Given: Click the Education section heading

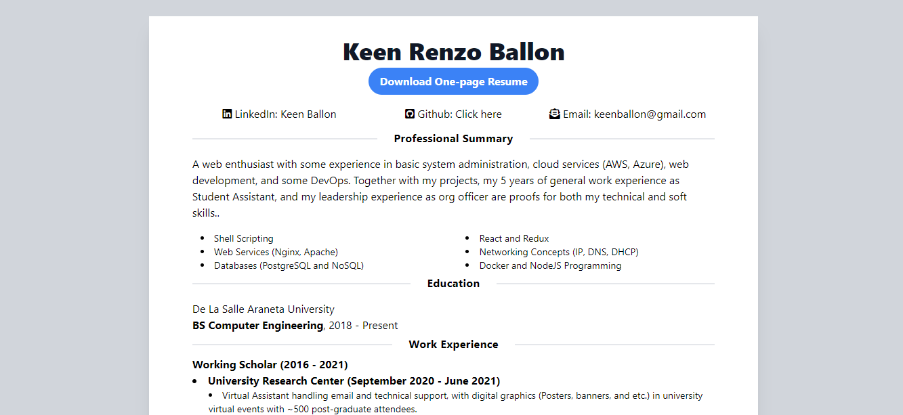Looking at the screenshot, I should 453,283.
